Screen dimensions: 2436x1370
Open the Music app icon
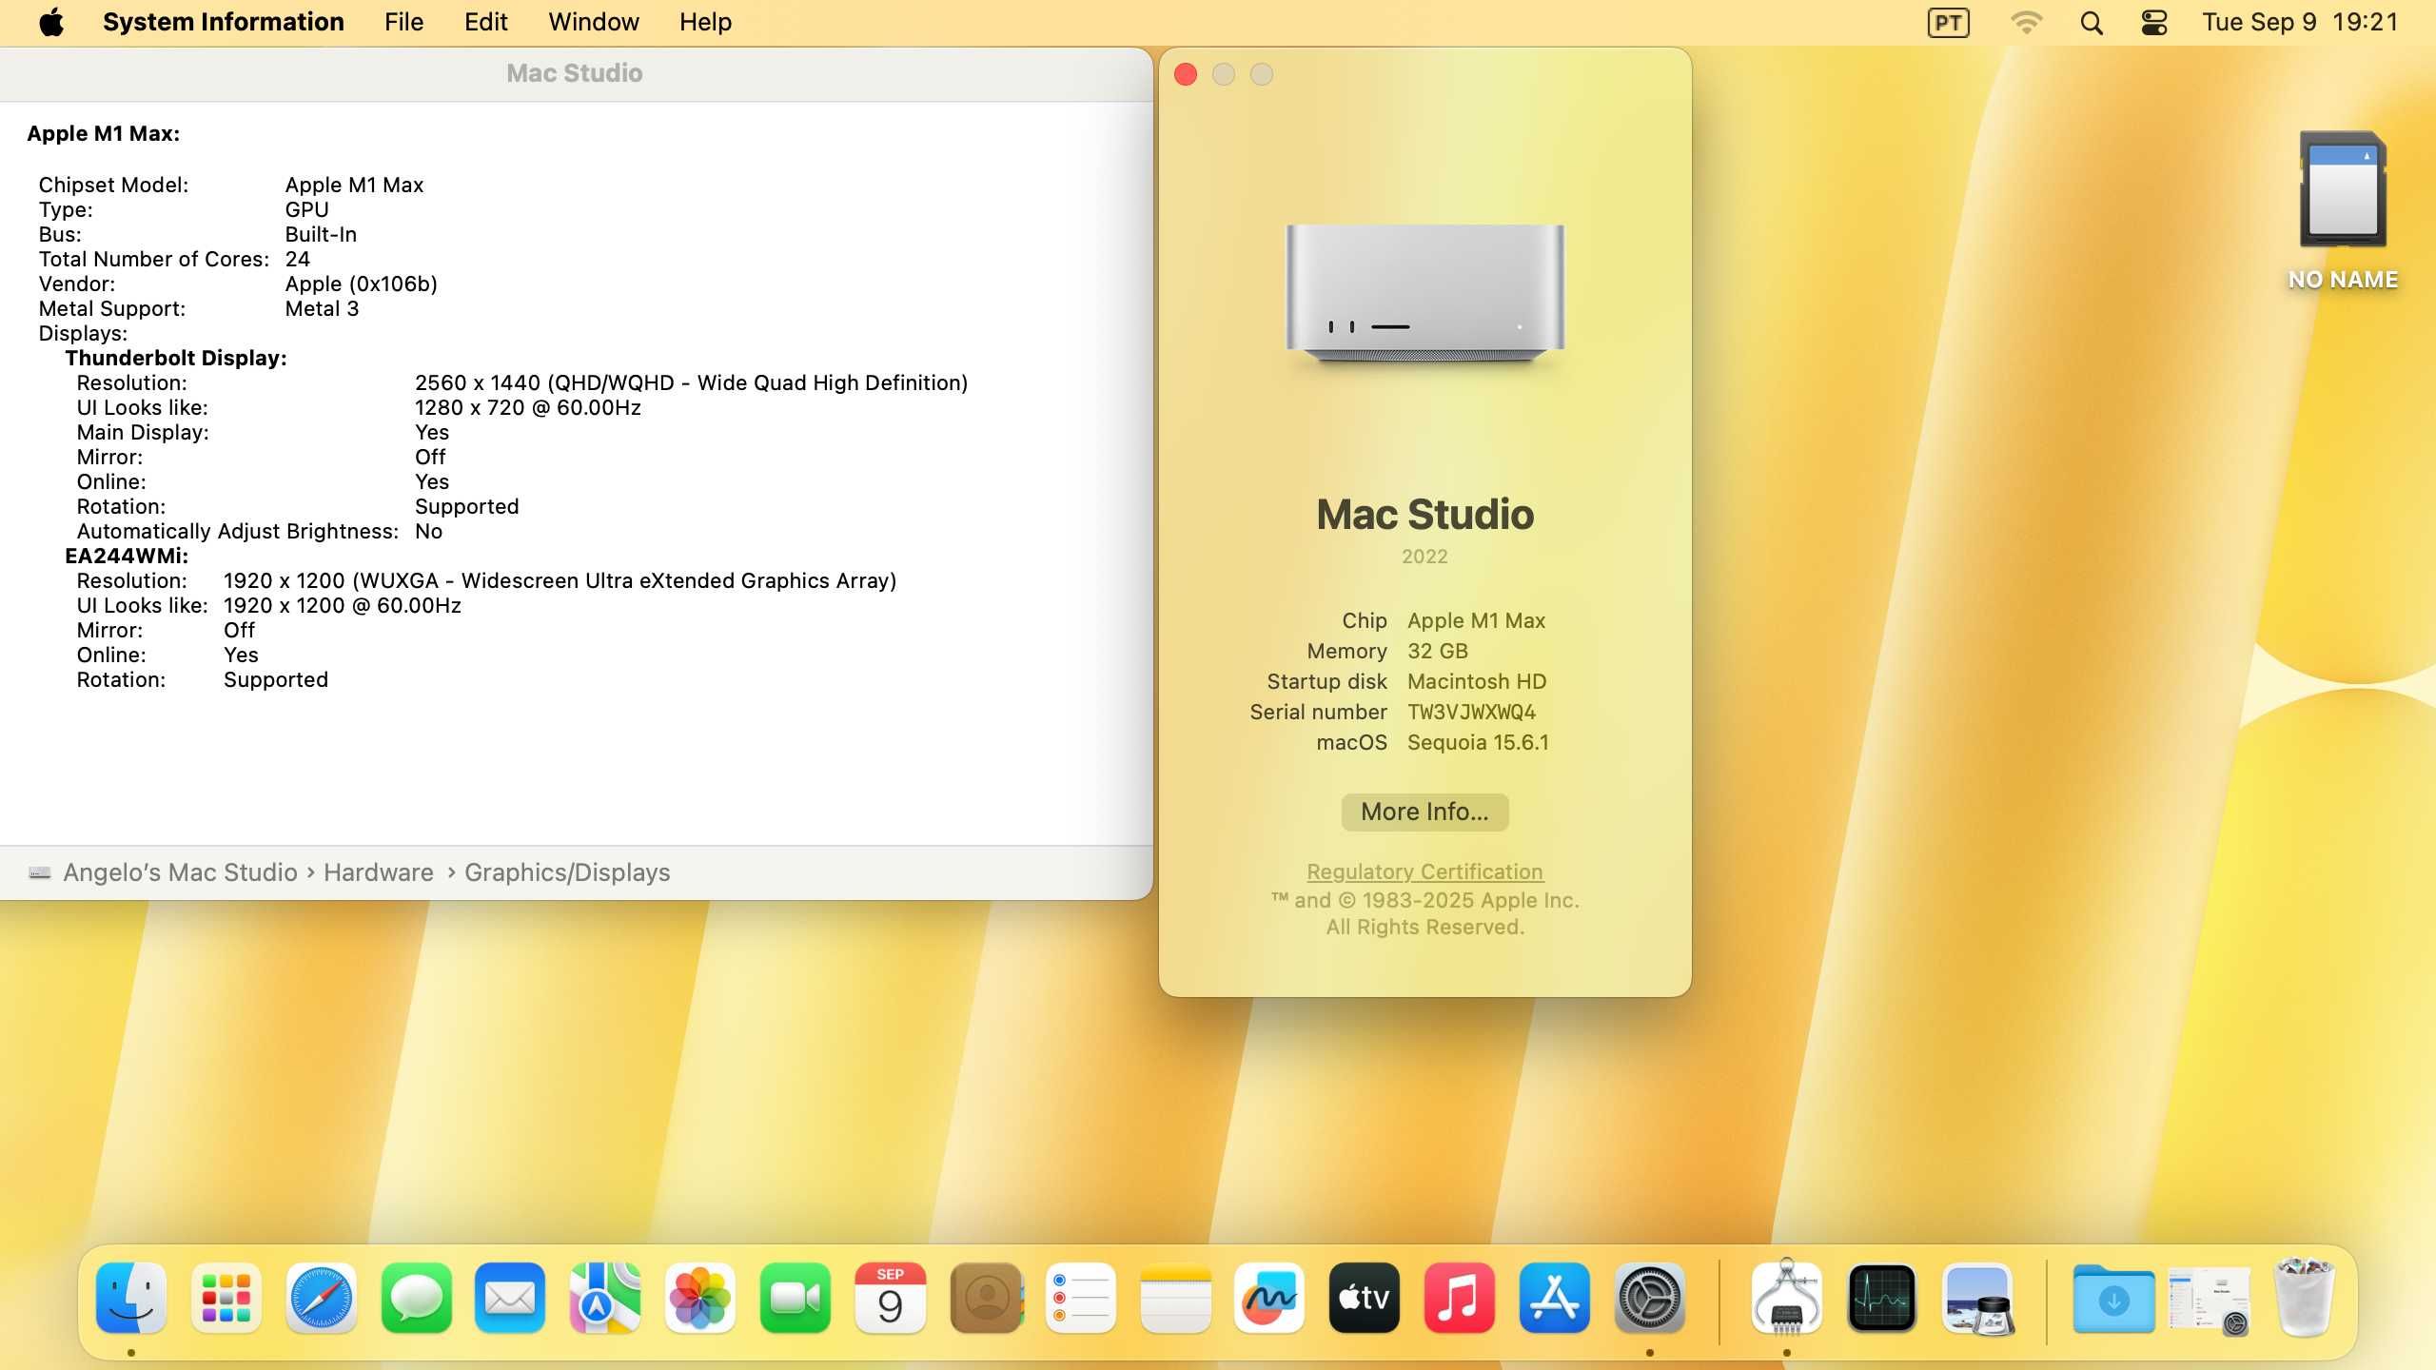1459,1299
